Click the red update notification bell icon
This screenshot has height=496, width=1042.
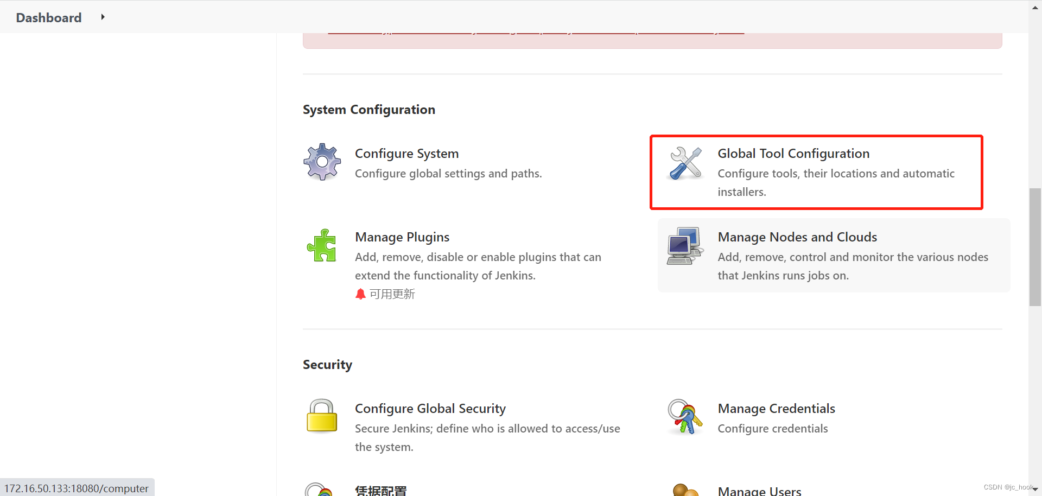coord(360,294)
